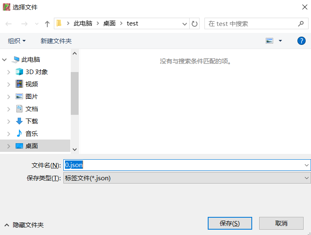Image resolution: width=311 pixels, height=235 pixels.
Task: Expand the 下载 tree node
Action: tap(9, 121)
